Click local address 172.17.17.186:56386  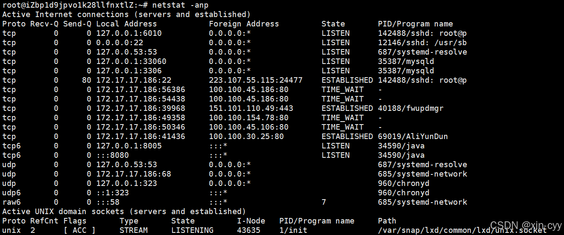[140, 90]
